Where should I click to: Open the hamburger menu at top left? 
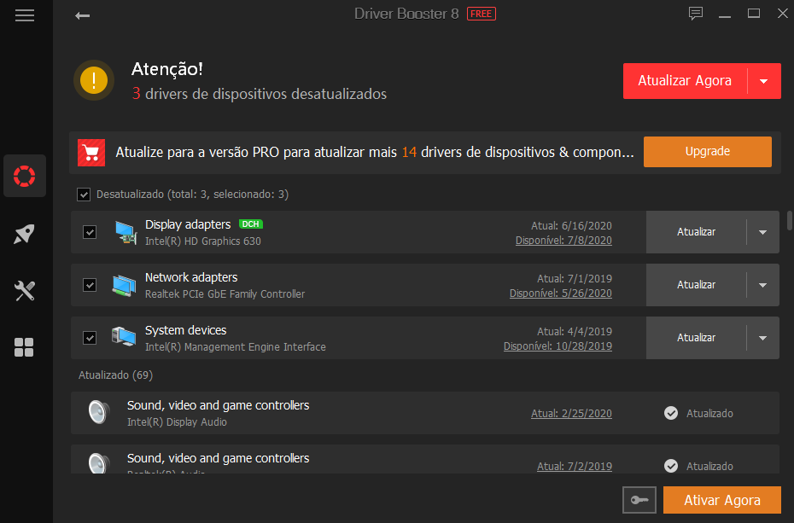pos(25,15)
